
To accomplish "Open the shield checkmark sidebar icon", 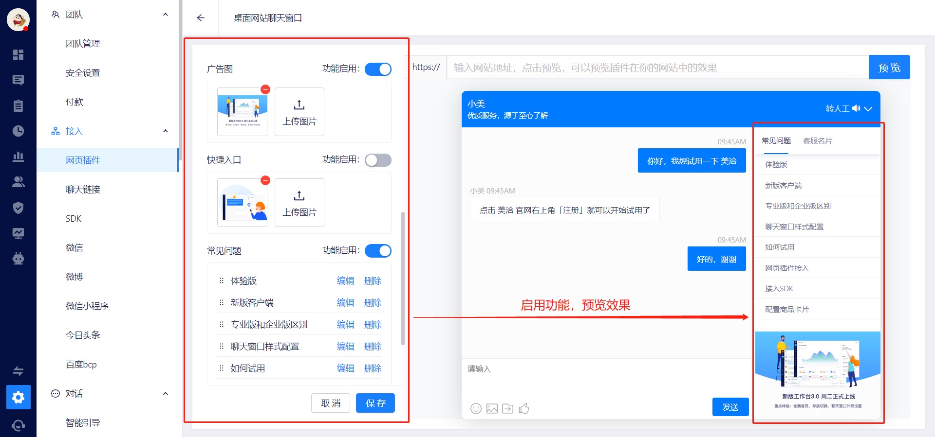I will (18, 208).
